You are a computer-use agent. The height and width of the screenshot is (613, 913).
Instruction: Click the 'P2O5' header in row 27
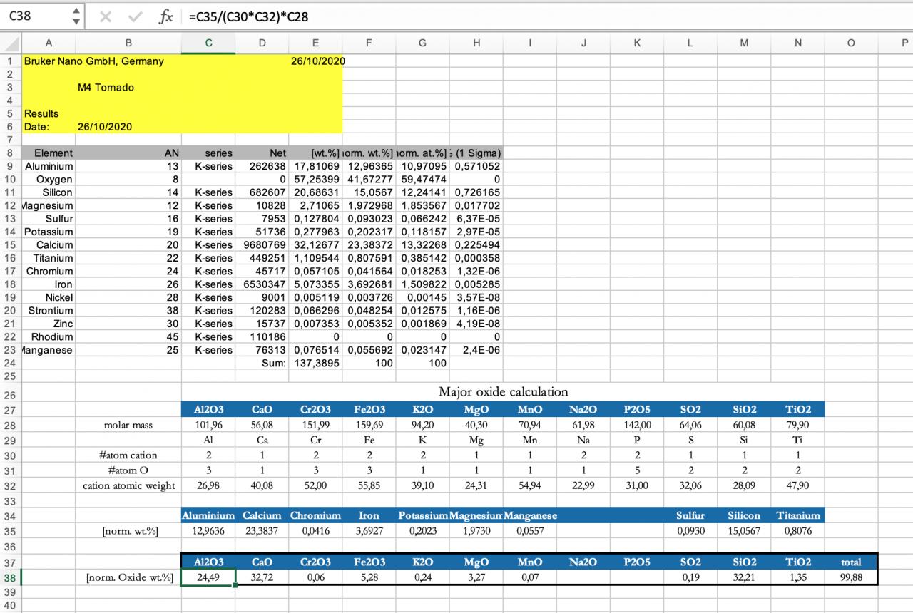[637, 410]
